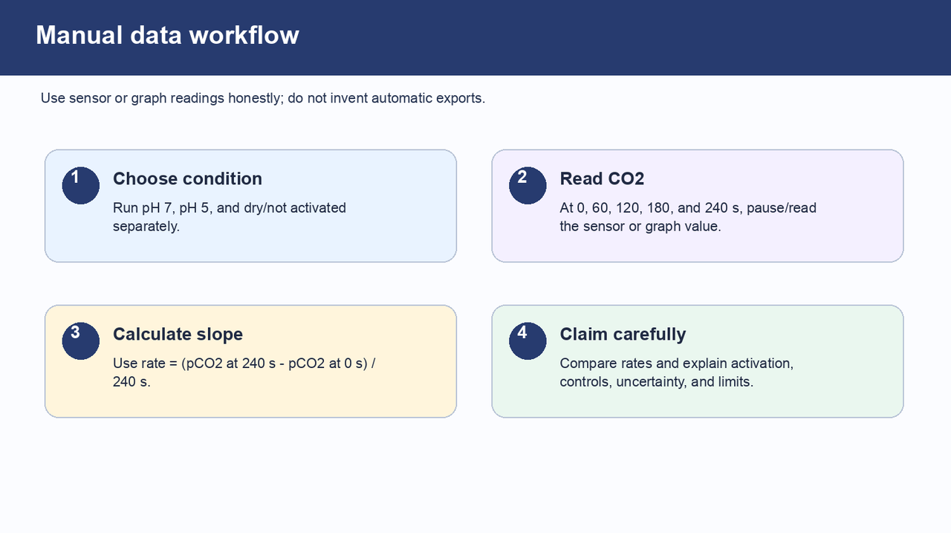This screenshot has height=533, width=951.
Task: Click the step 3 number circle
Action: tap(80, 340)
